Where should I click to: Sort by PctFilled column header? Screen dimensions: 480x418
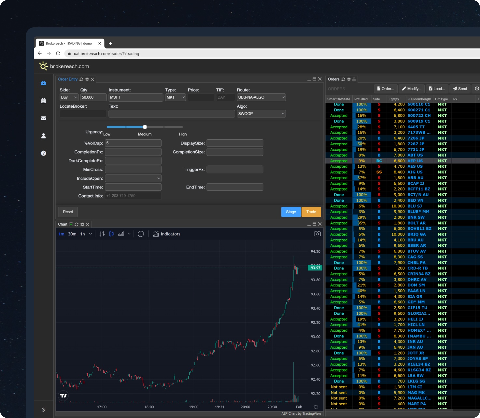tap(361, 99)
